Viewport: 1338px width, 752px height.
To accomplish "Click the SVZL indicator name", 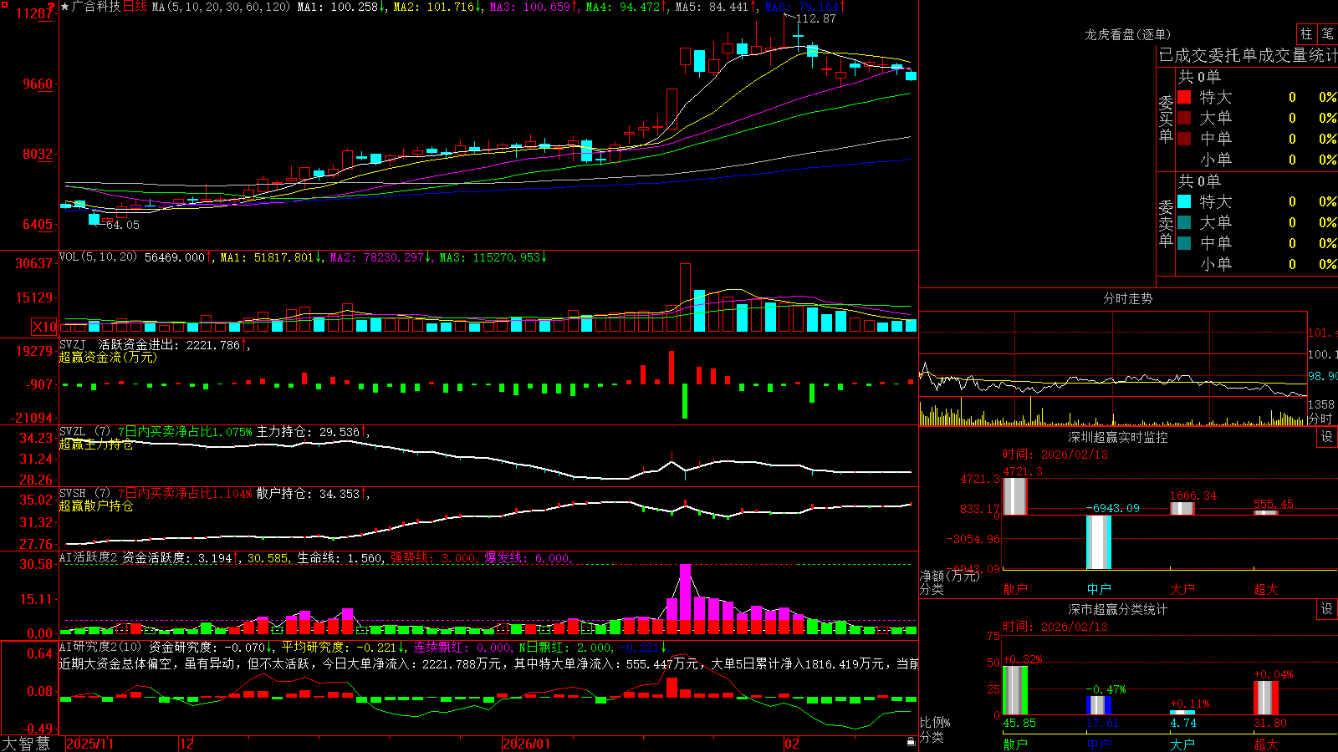I will [x=72, y=432].
